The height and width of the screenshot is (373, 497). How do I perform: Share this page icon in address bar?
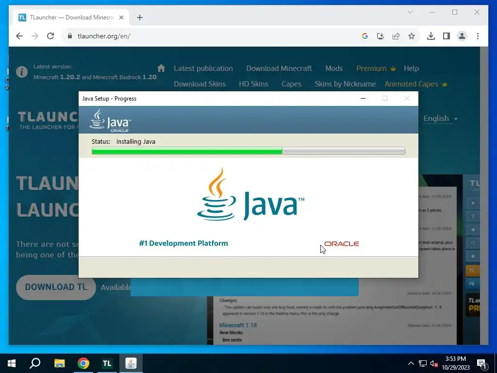[396, 36]
